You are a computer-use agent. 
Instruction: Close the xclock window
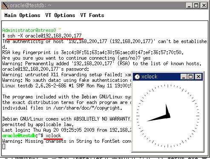point(198,77)
